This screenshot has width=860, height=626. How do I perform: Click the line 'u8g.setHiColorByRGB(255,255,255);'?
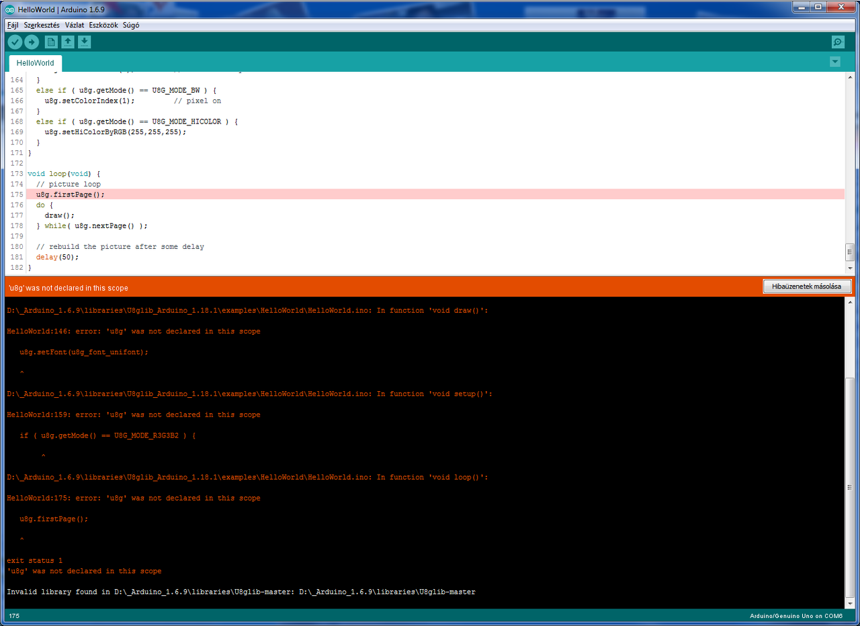pyautogui.click(x=116, y=132)
